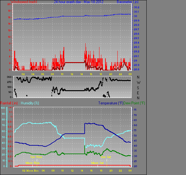186x175 pixels.
Task: Click the bottom N compass label
Action: [x=138, y=98]
